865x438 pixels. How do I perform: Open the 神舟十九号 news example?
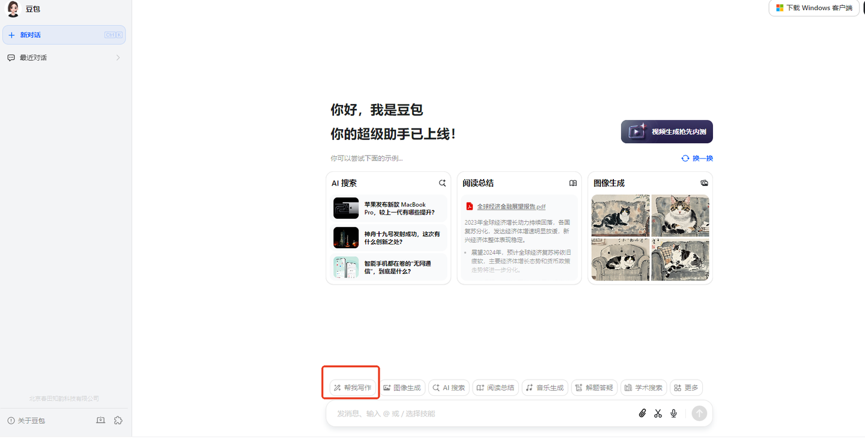coord(389,238)
